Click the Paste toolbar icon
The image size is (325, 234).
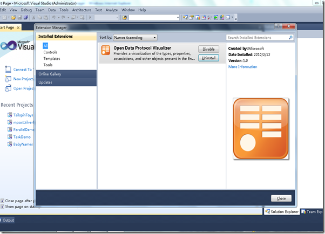46,18
